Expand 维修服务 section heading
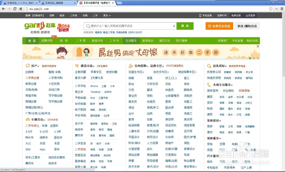Image resolution: width=285 pixels, height=172 pixels. pos(214,138)
